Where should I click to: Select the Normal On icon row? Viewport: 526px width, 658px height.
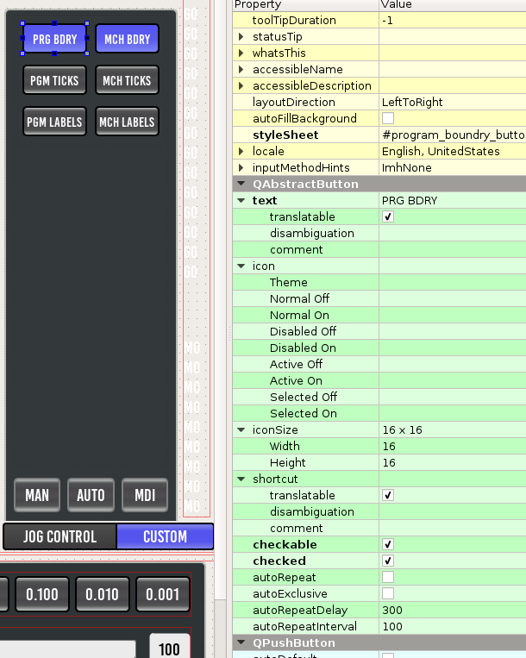click(x=379, y=315)
